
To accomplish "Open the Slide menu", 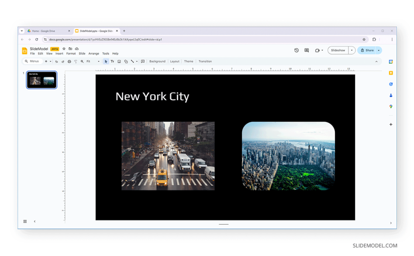I will (x=82, y=54).
